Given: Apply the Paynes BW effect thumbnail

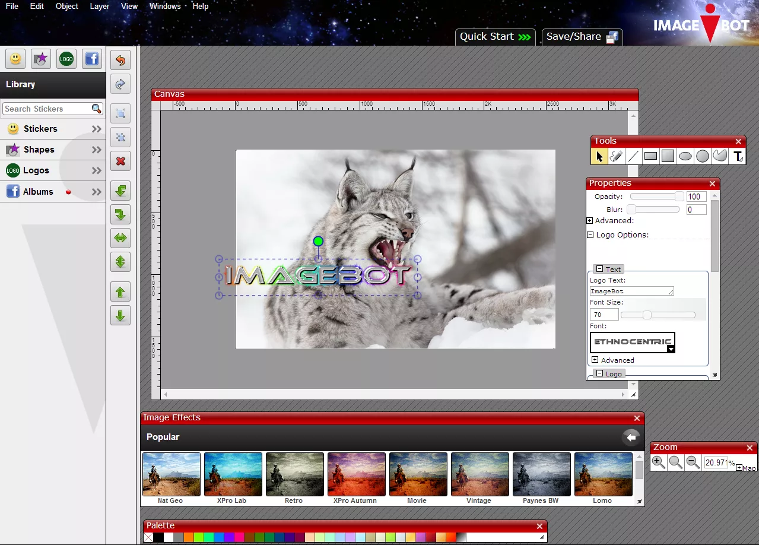Looking at the screenshot, I should 542,474.
